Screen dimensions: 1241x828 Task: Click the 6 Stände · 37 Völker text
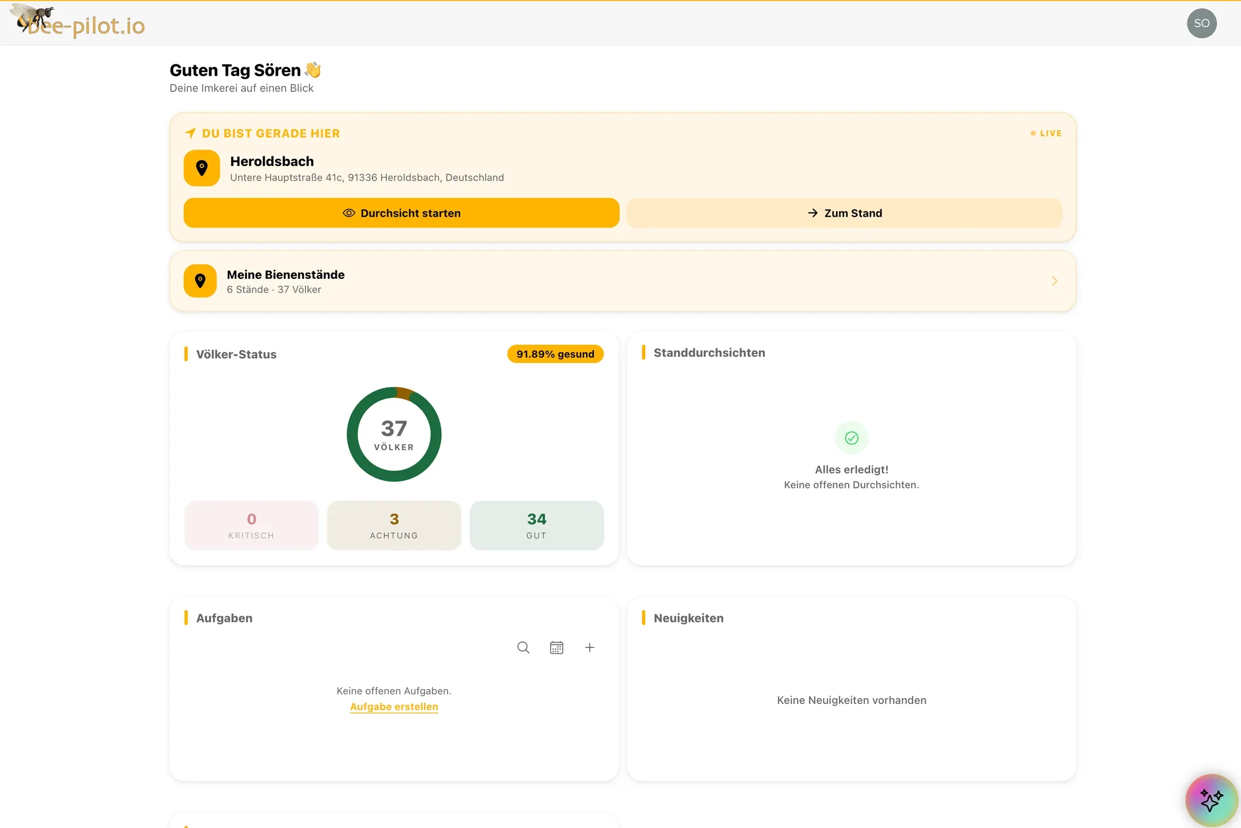274,290
